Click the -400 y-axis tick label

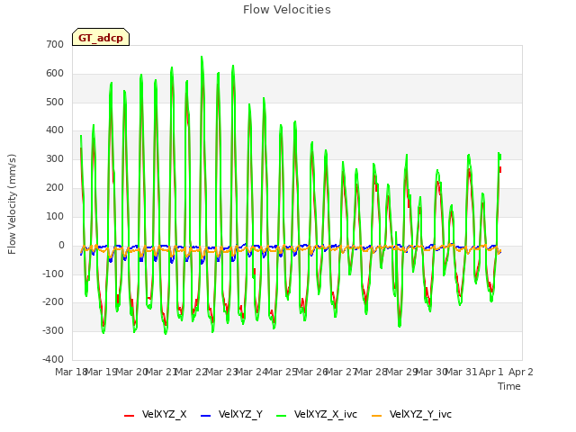coord(53,359)
